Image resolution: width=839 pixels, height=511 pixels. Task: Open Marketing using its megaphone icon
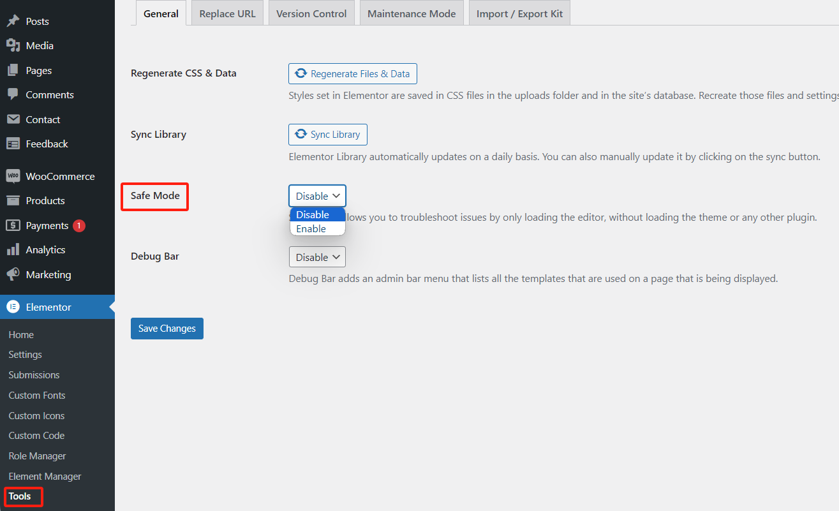14,274
